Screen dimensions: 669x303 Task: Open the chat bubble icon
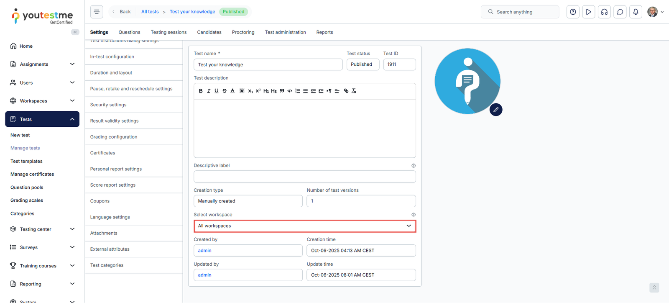(620, 12)
